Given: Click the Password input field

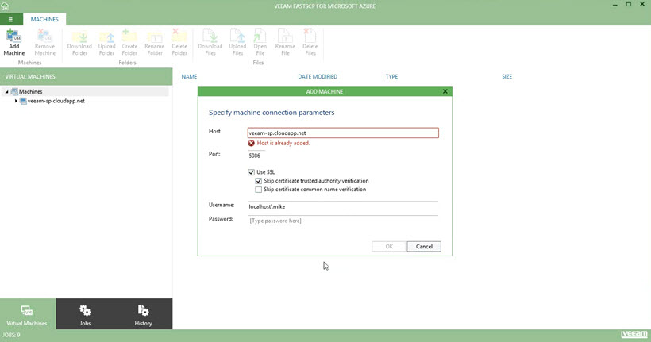Looking at the screenshot, I should click(x=341, y=220).
